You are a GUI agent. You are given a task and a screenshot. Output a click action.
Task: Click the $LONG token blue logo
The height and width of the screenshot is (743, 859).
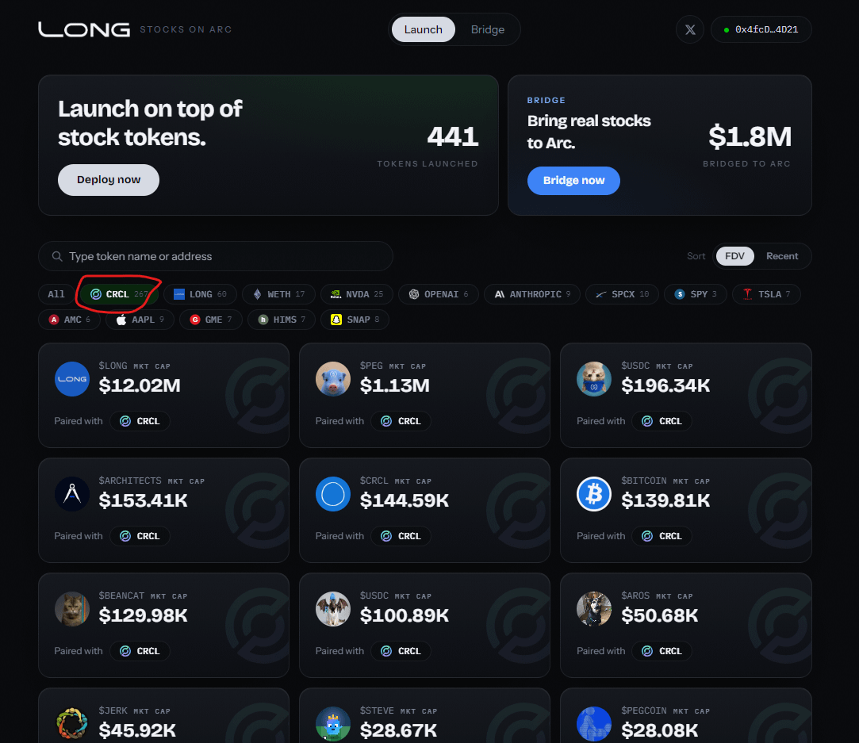(72, 379)
